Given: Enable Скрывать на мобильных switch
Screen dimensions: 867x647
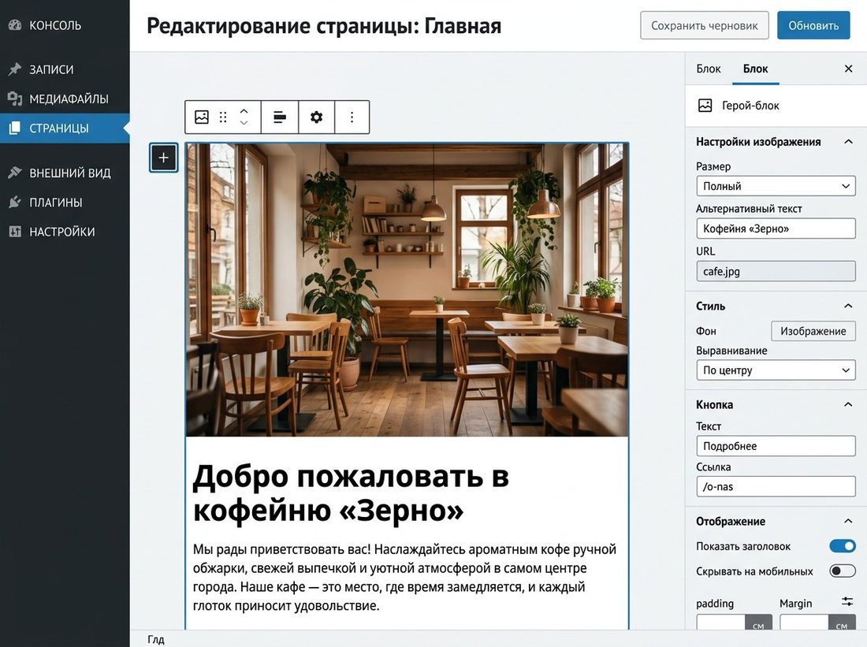Looking at the screenshot, I should coord(842,571).
